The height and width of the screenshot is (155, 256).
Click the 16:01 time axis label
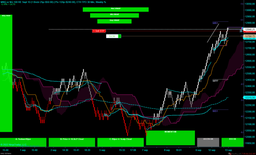pyautogui.click(x=179, y=150)
